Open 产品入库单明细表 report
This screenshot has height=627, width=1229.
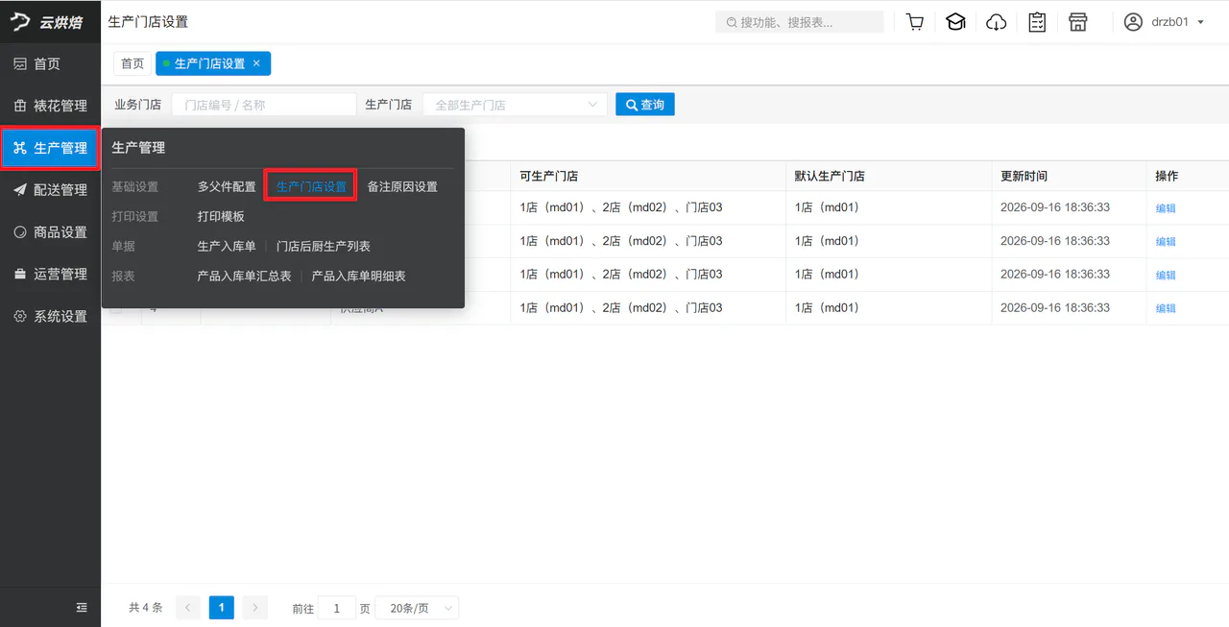tap(358, 276)
